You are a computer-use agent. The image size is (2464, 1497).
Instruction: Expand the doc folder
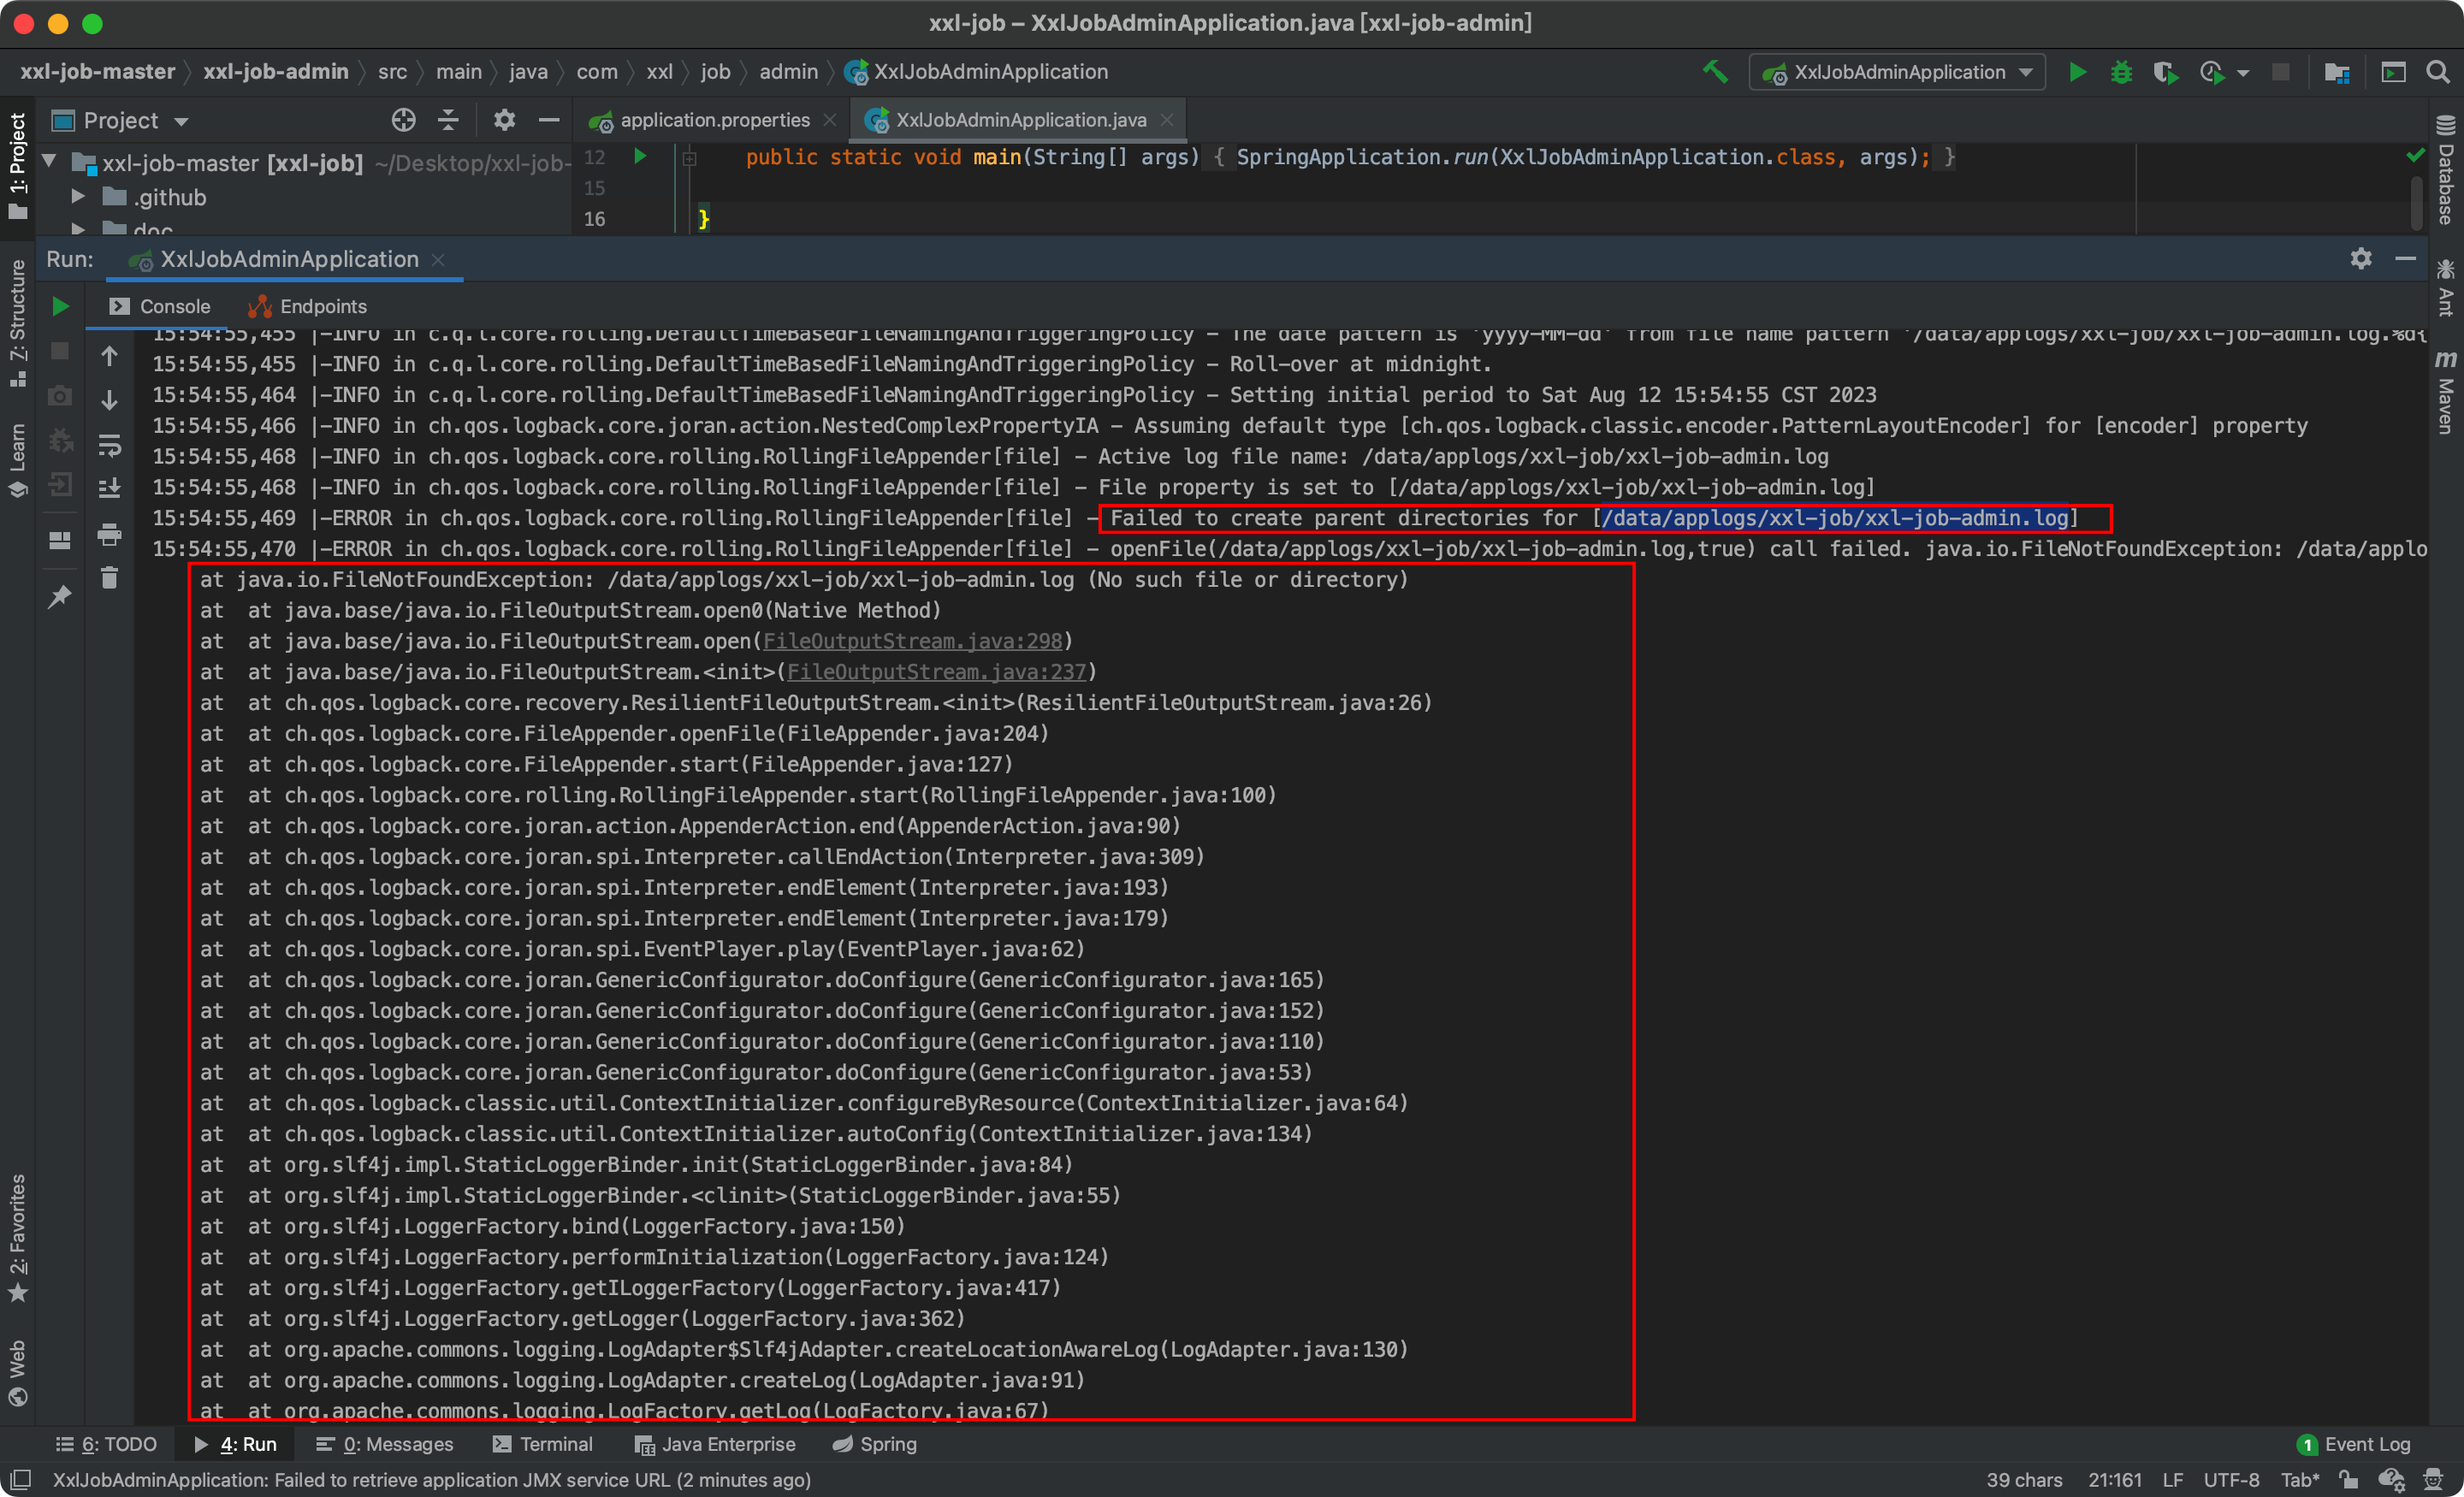[x=77, y=228]
